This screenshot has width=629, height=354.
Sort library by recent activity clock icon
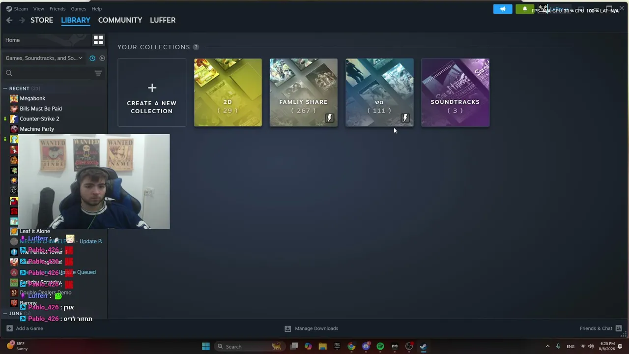point(92,58)
